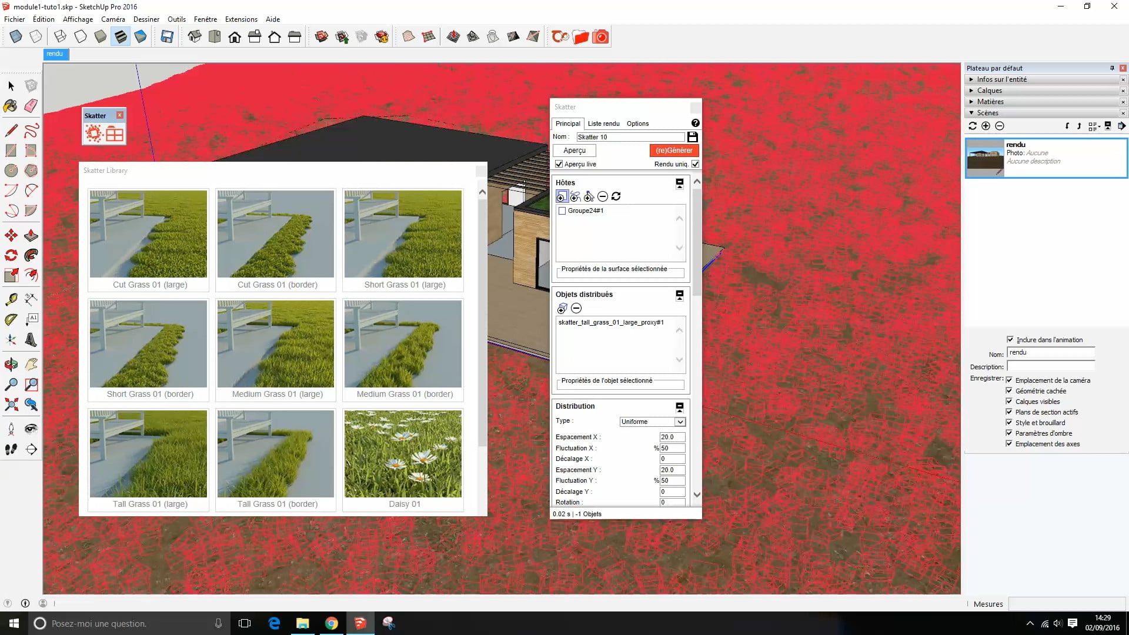Select the Zoom Extents tool
Viewport: 1129px width, 635px height.
(x=11, y=405)
